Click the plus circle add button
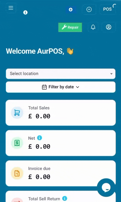Screen dimensions: 121x202 coord(89,9)
